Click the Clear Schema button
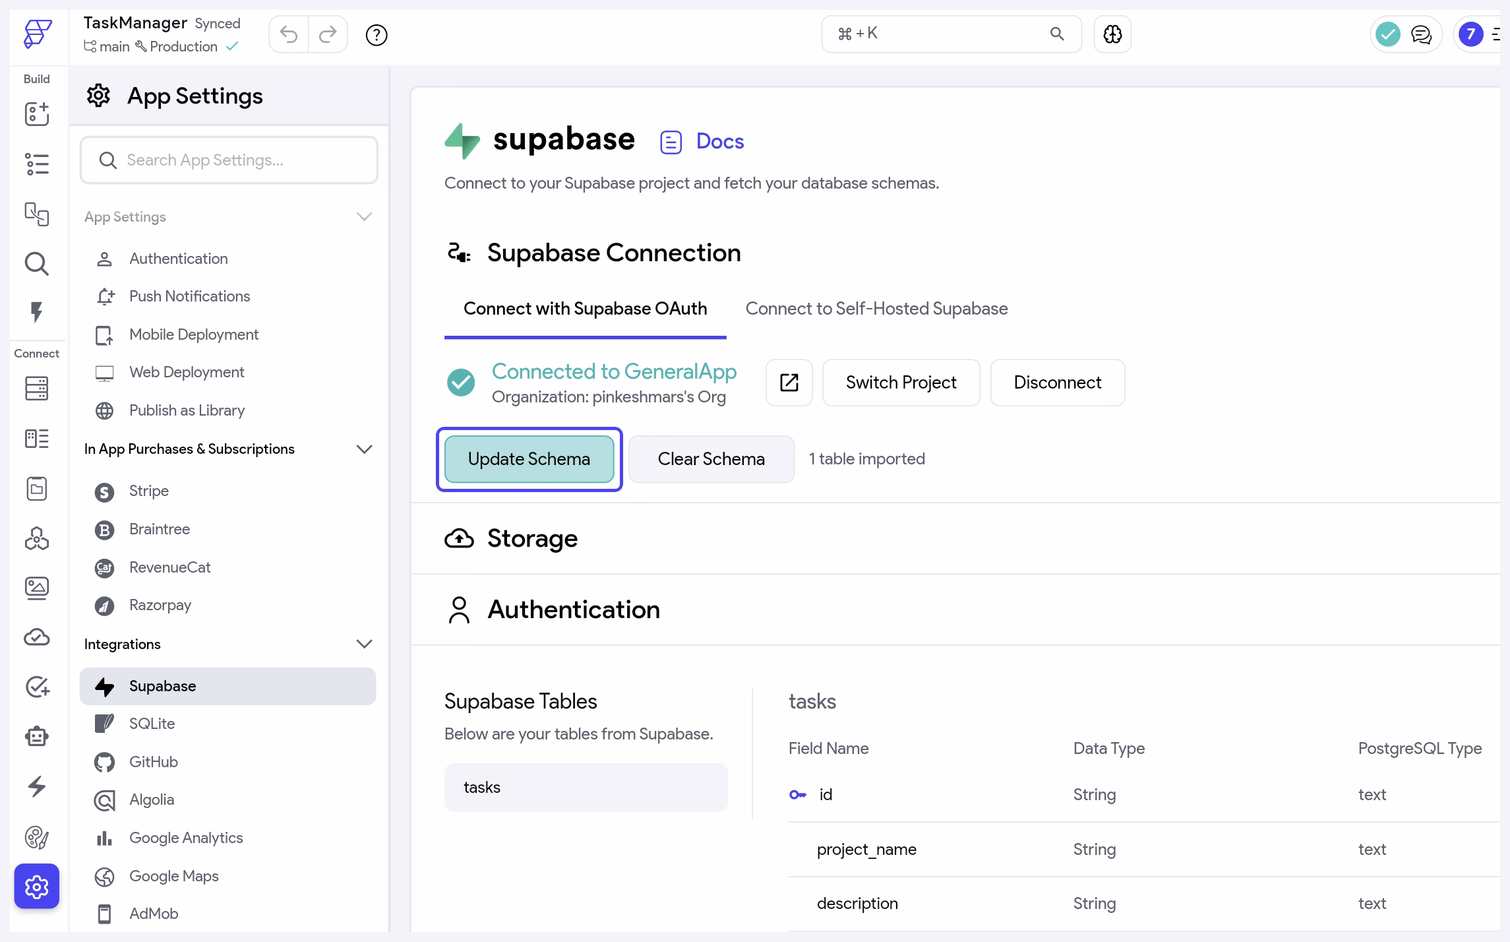Image resolution: width=1510 pixels, height=942 pixels. 711,459
